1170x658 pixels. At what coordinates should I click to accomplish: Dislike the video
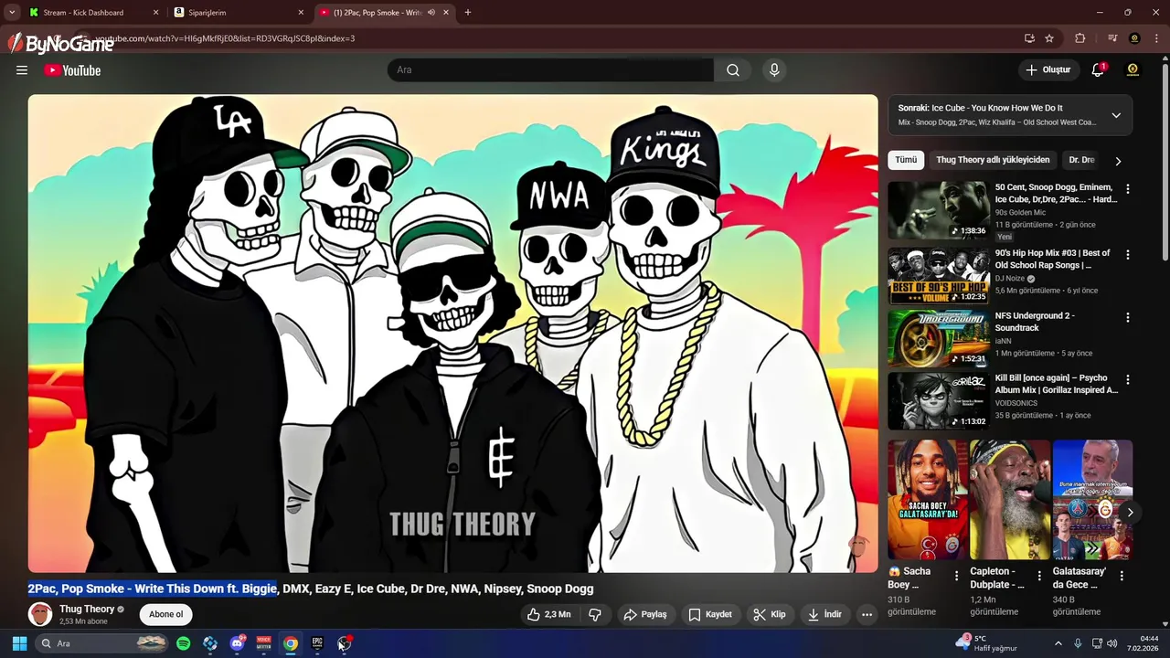(595, 615)
